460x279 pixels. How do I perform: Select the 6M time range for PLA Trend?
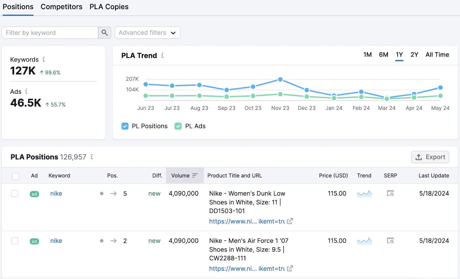383,55
